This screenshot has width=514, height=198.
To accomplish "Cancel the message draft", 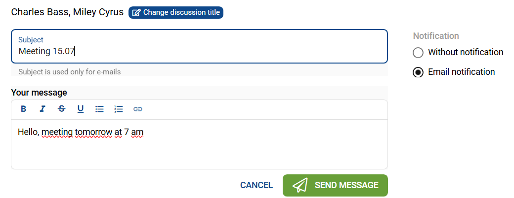I will 256,185.
